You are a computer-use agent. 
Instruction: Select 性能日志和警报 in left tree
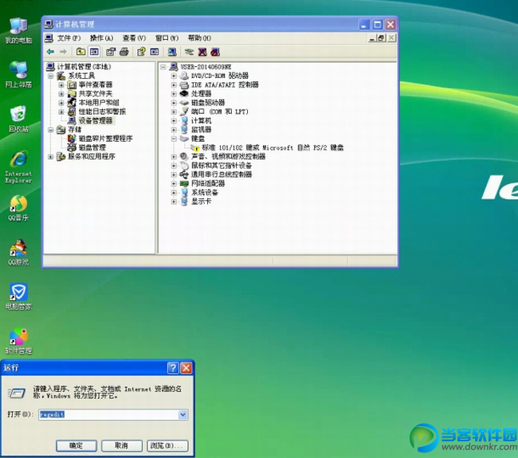[x=102, y=112]
